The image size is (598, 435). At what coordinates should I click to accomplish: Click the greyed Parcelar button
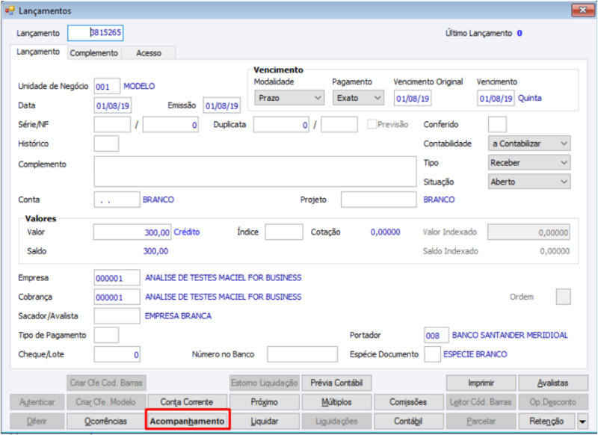(481, 422)
